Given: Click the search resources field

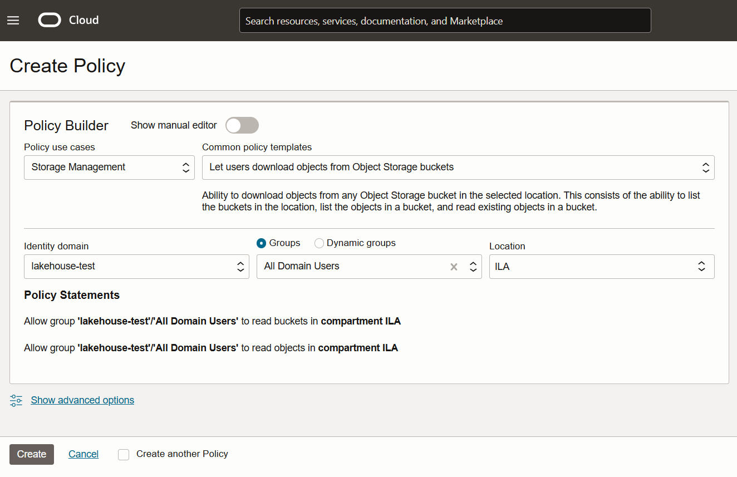Looking at the screenshot, I should (445, 20).
